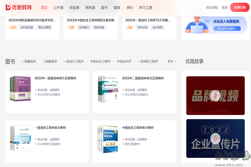Viewport: 251px width, 167px height.
Task: Open 中级安全工程师官方教材 title
Action: 138,128
